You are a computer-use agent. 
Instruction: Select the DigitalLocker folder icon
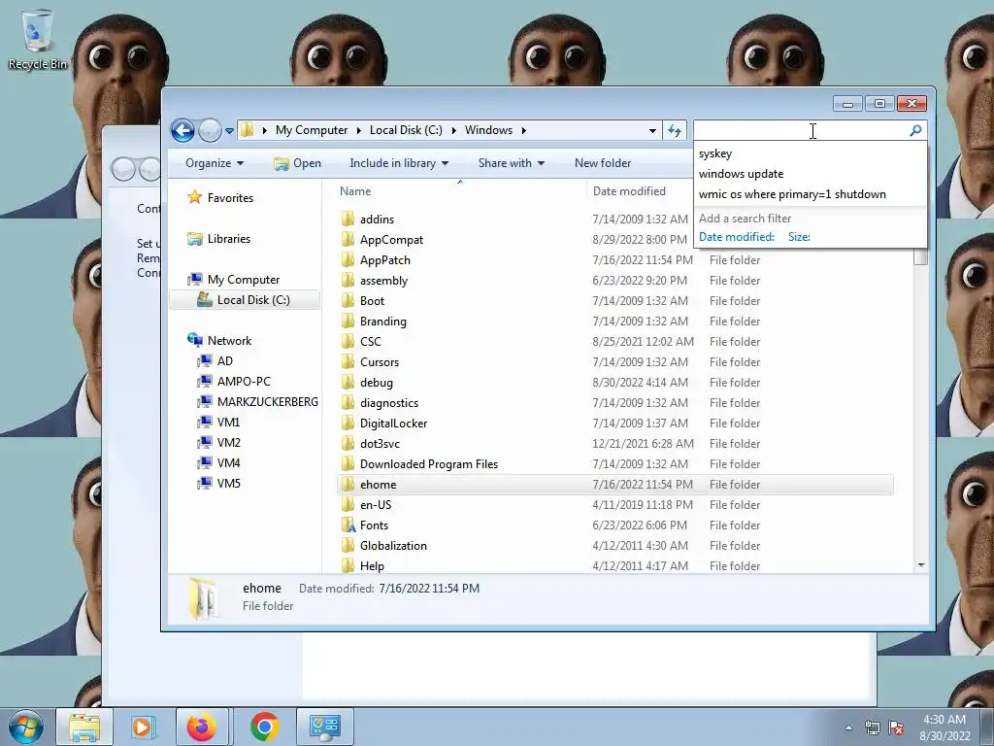[x=348, y=423]
